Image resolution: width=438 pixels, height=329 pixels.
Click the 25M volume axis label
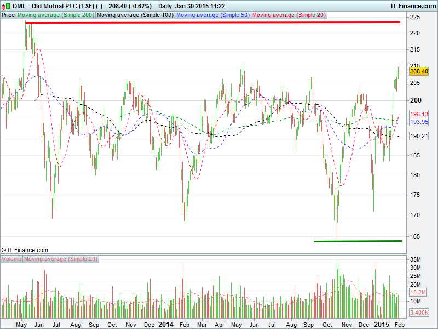(416, 276)
